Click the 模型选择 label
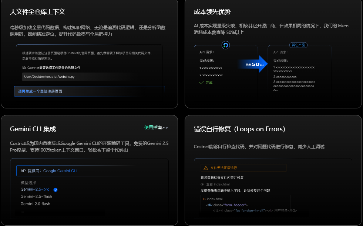363x226 pixels. pos(28,182)
